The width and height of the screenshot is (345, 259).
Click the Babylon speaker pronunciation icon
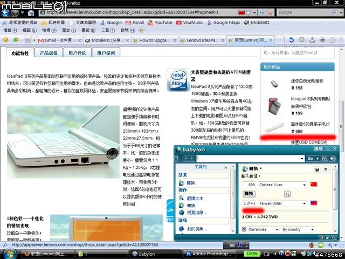[x=333, y=159]
